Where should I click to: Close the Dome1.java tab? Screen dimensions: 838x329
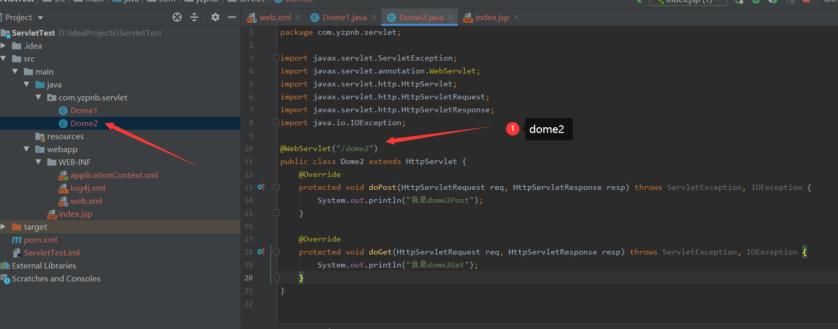click(374, 17)
